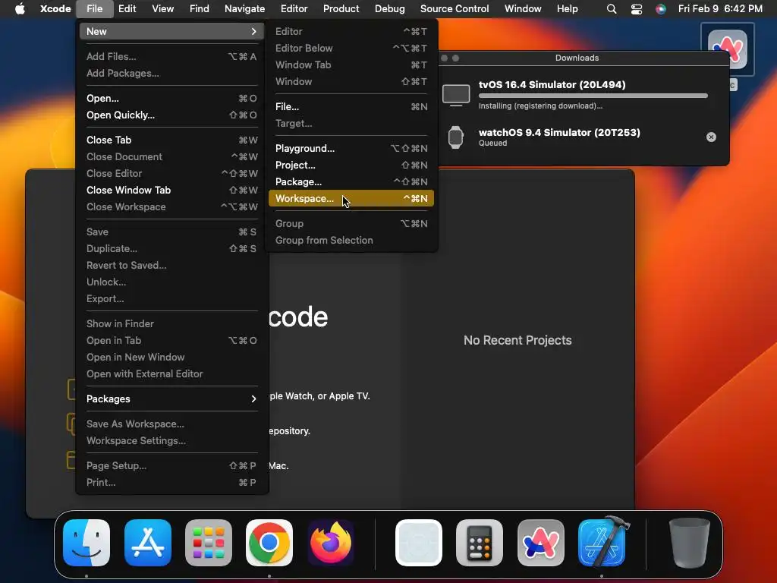Open the Source Control menu
This screenshot has width=777, height=583.
tap(455, 9)
